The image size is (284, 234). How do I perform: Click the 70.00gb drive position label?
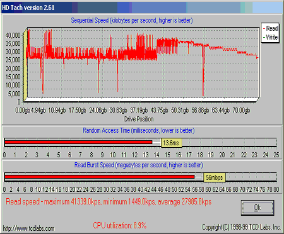[x=241, y=110]
